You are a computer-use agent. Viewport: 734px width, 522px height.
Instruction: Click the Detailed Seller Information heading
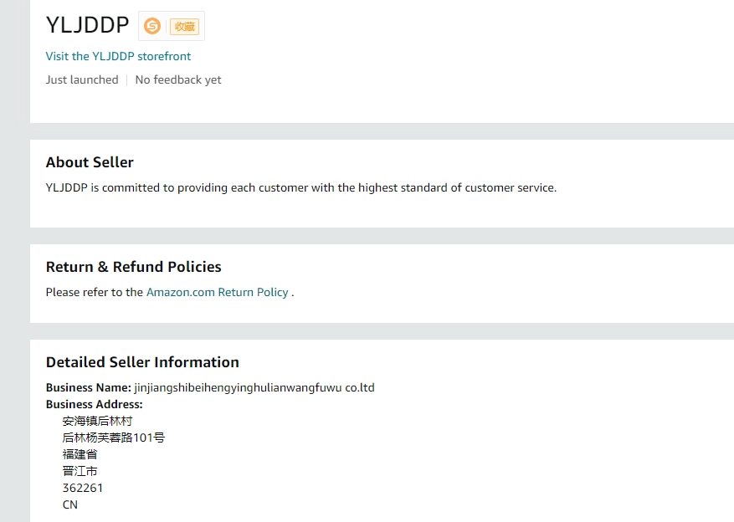coord(142,362)
